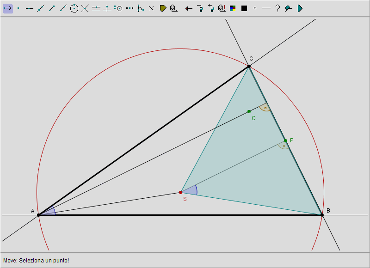Select the single Point tool

coord(18,8)
